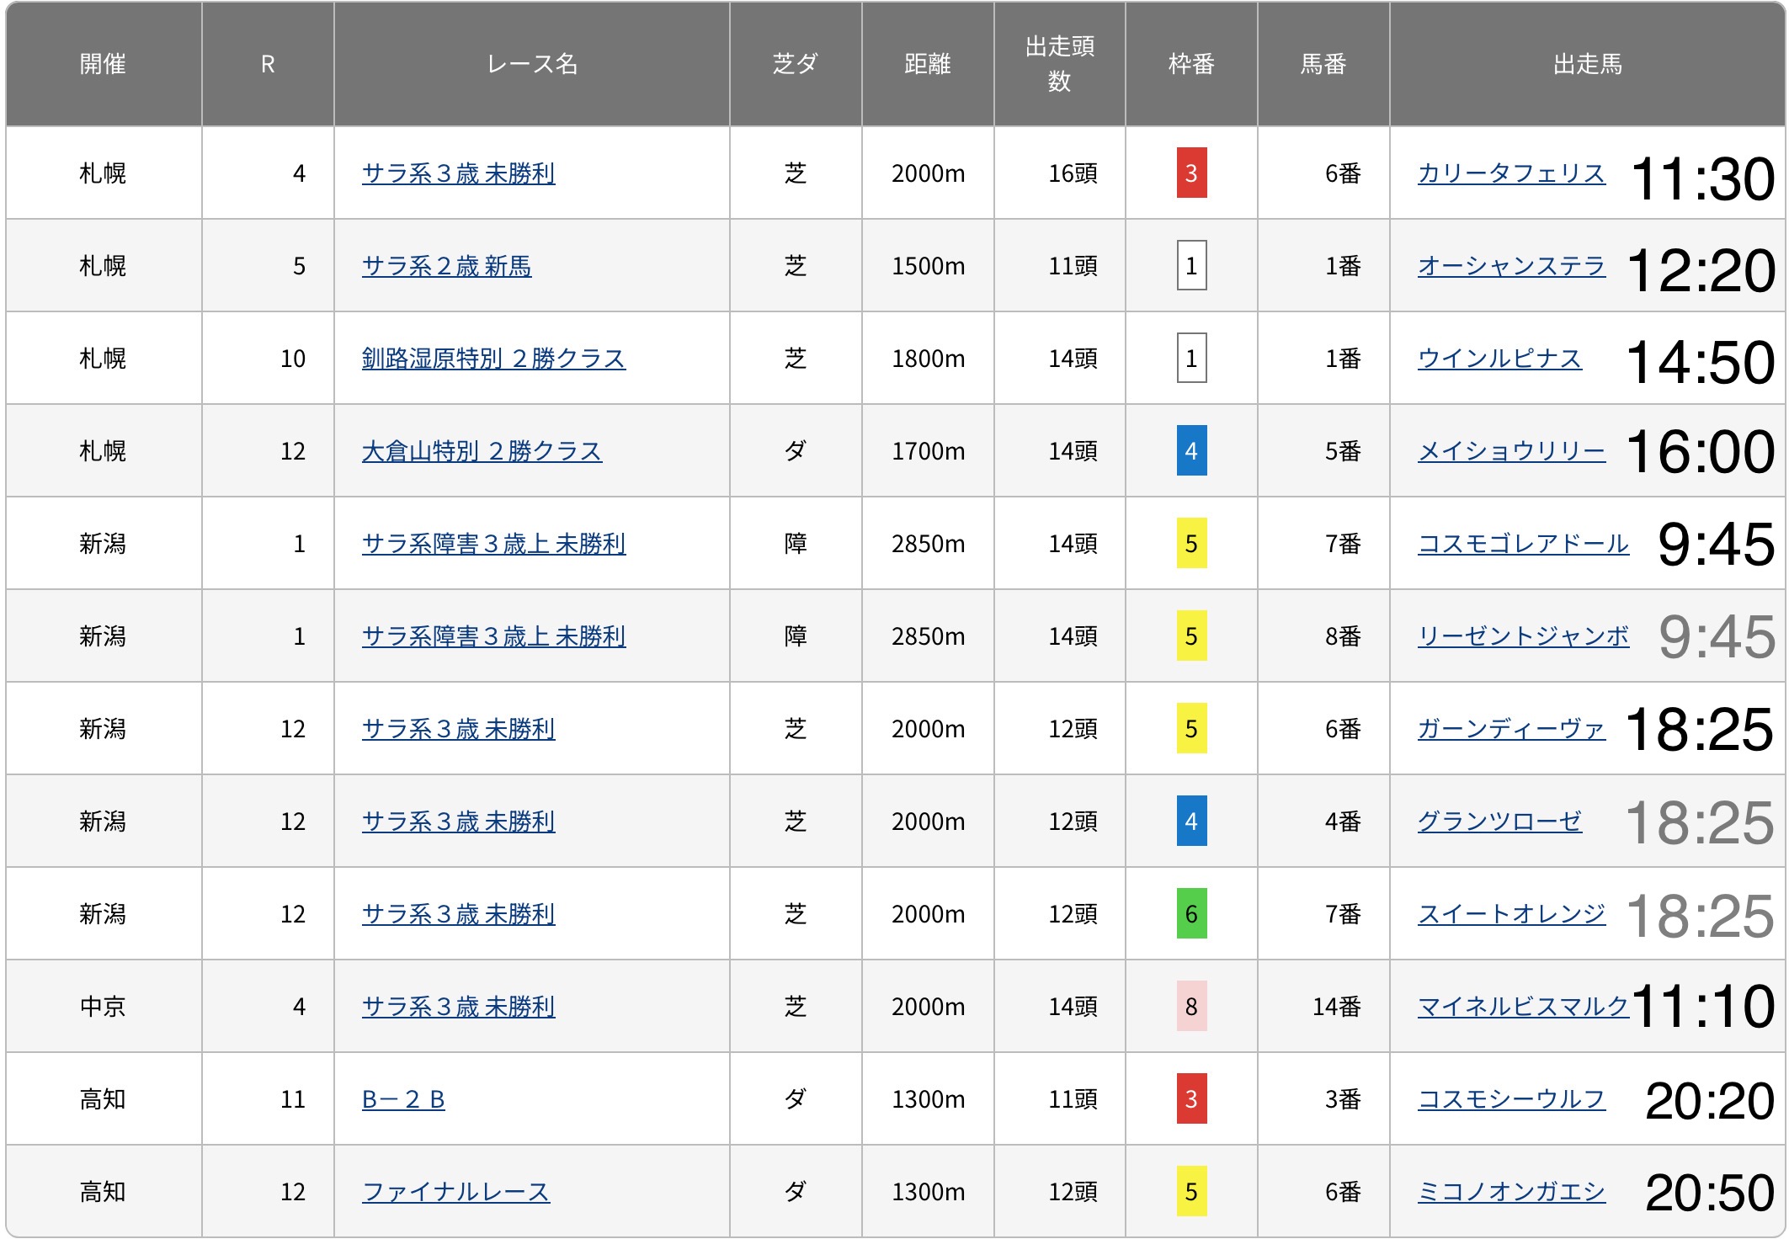Open horse コスモゴレアドール page
The height and width of the screenshot is (1239, 1789).
point(1522,544)
